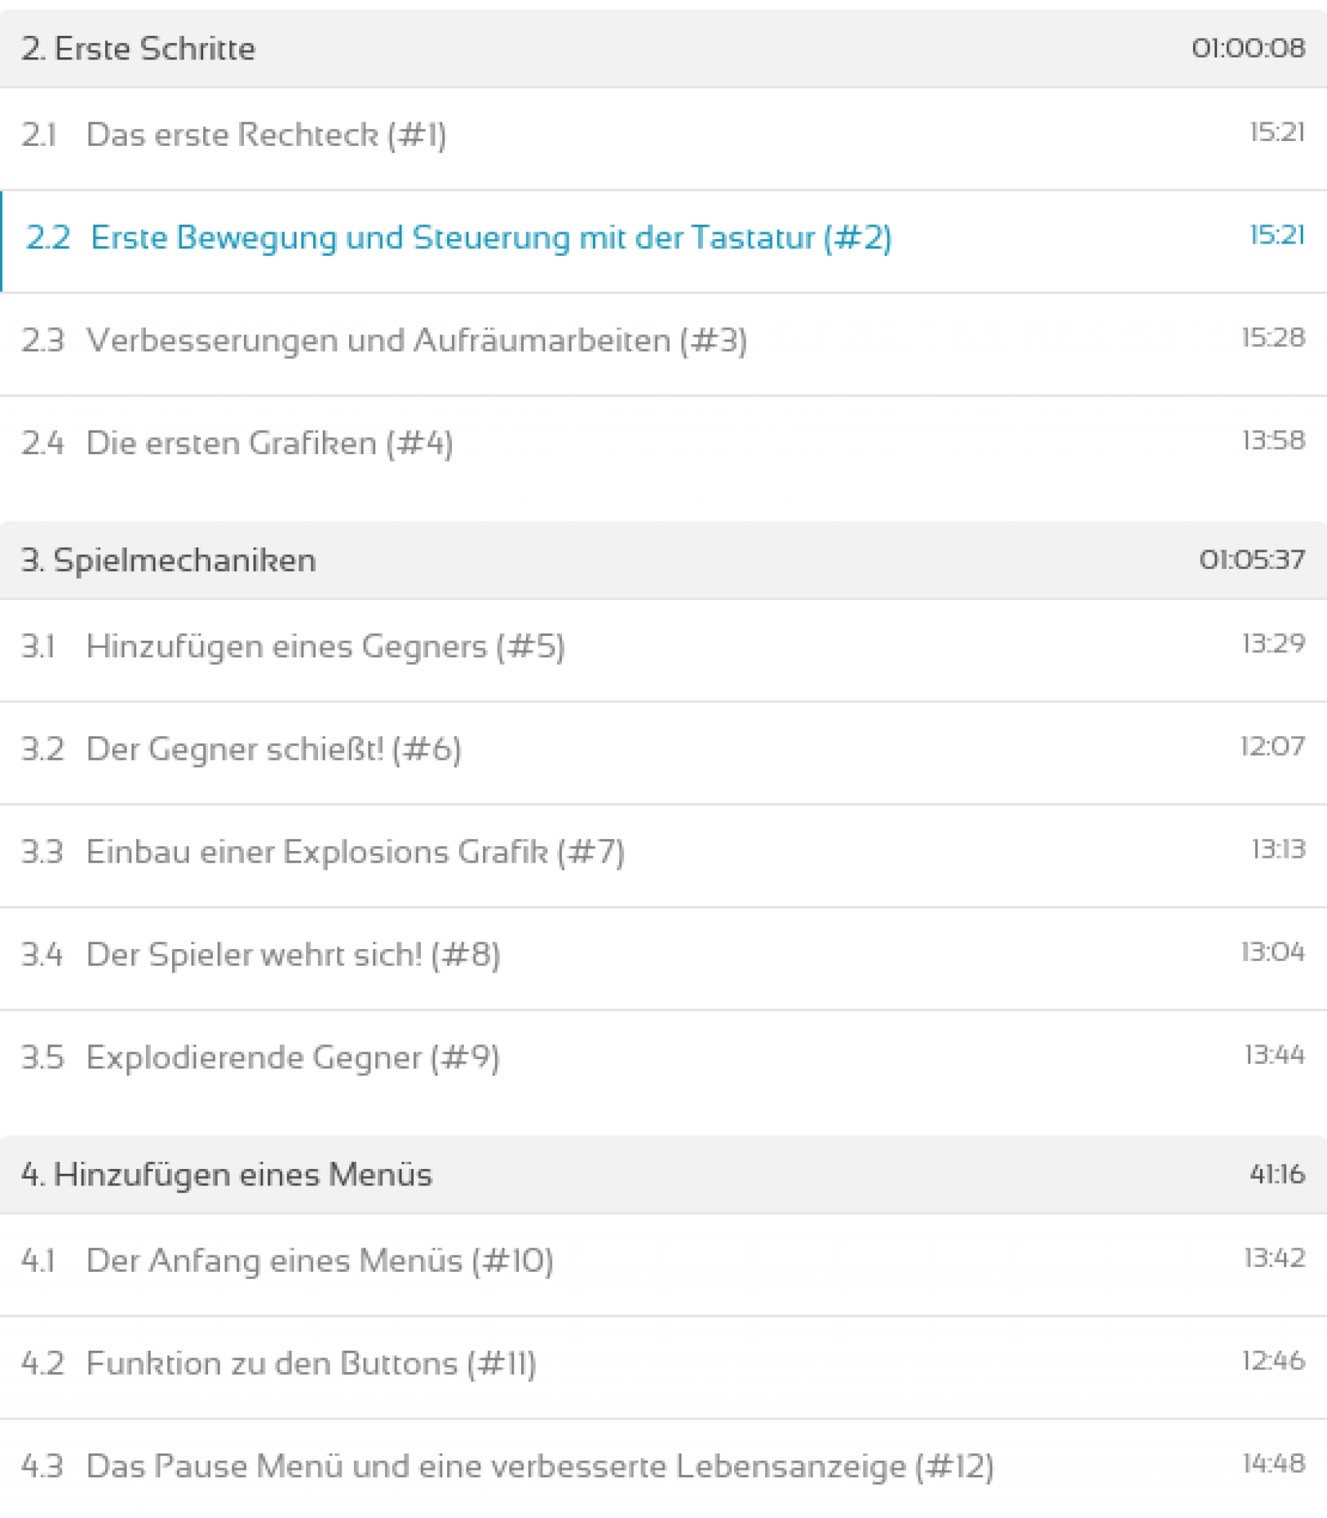This screenshot has height=1518, width=1327.
Task: Click the 14:48 duration of lesson 4.3
Action: (1274, 1463)
